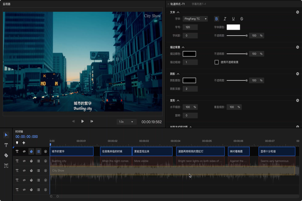Reset the 文本 section with its reset icon
Viewport: 302px width, 201px height.
297,12
